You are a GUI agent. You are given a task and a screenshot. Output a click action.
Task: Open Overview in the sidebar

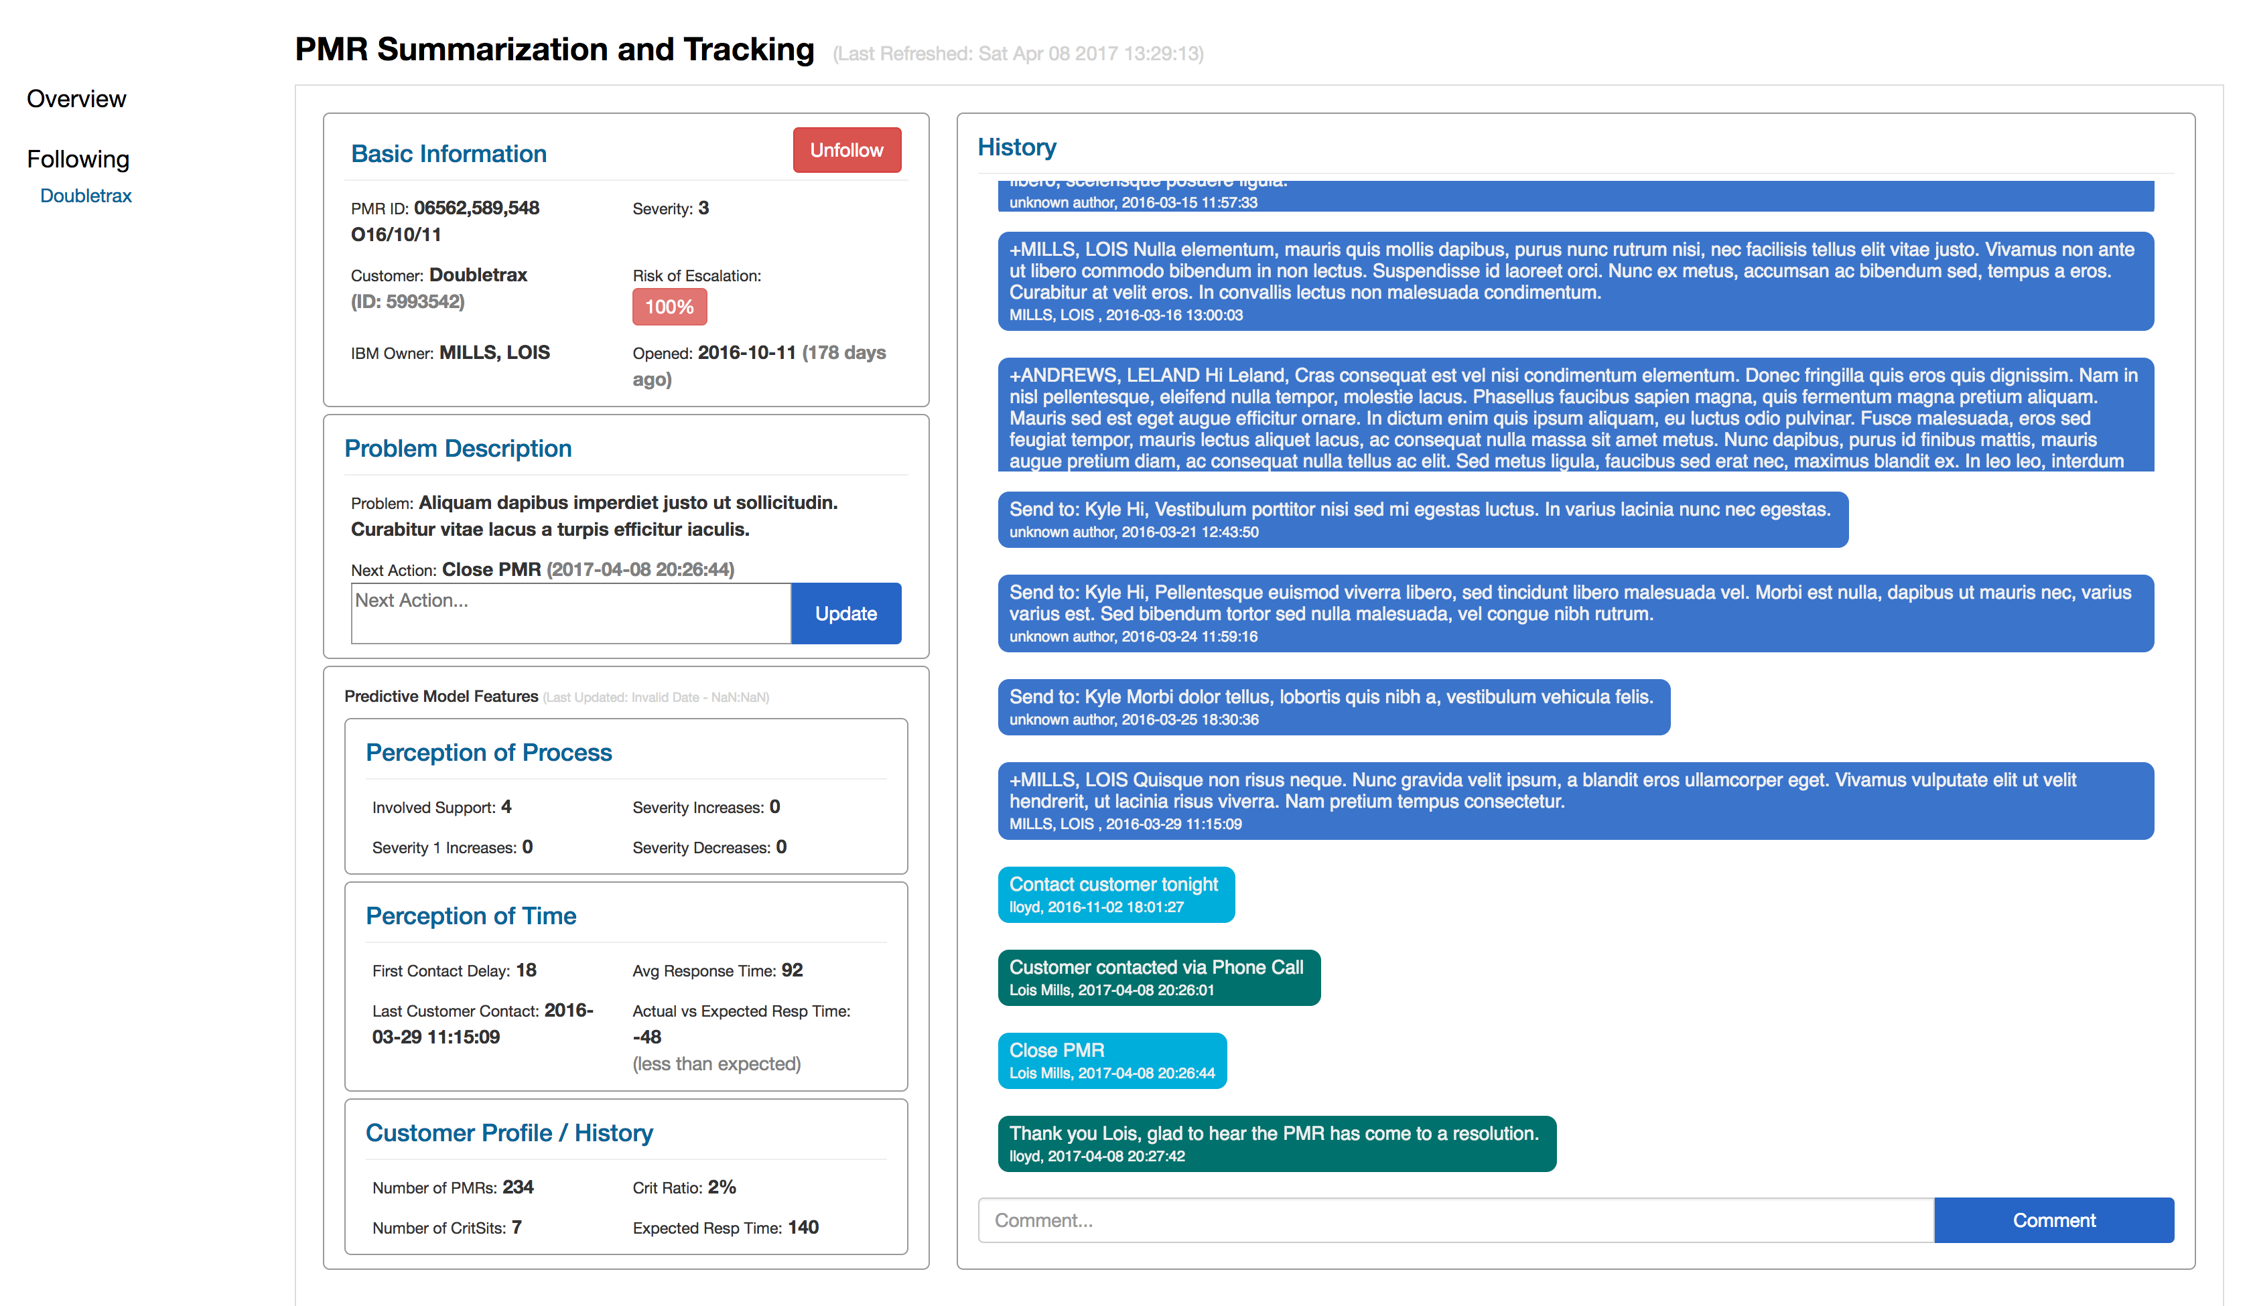coord(76,98)
